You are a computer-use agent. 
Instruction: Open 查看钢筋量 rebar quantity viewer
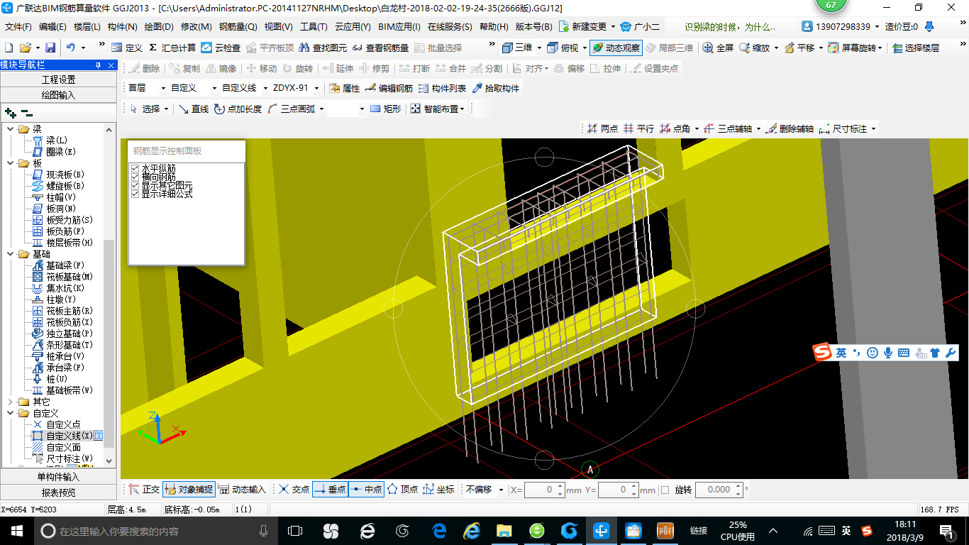point(381,48)
